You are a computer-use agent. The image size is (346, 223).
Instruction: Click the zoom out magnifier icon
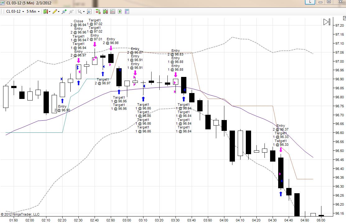71,11
